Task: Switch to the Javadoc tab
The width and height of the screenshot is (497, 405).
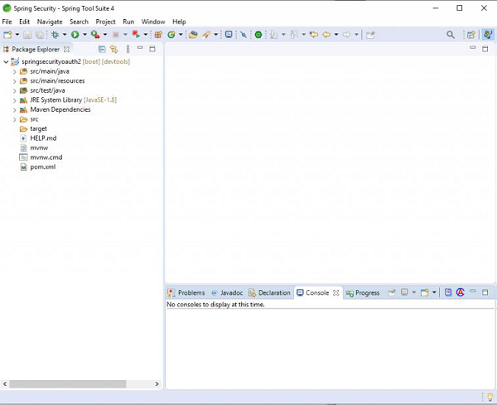Action: point(227,292)
